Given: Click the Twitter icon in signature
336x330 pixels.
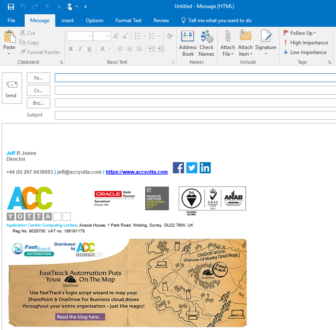Looking at the screenshot, I should (192, 168).
